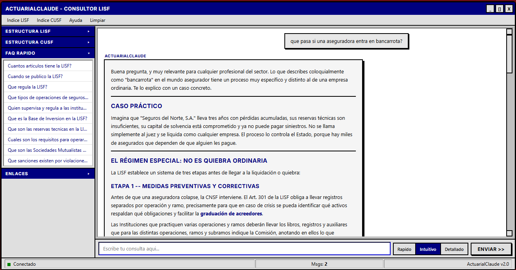Image resolution: width=516 pixels, height=270 pixels.
Task: Click the query input field
Action: (x=244, y=249)
